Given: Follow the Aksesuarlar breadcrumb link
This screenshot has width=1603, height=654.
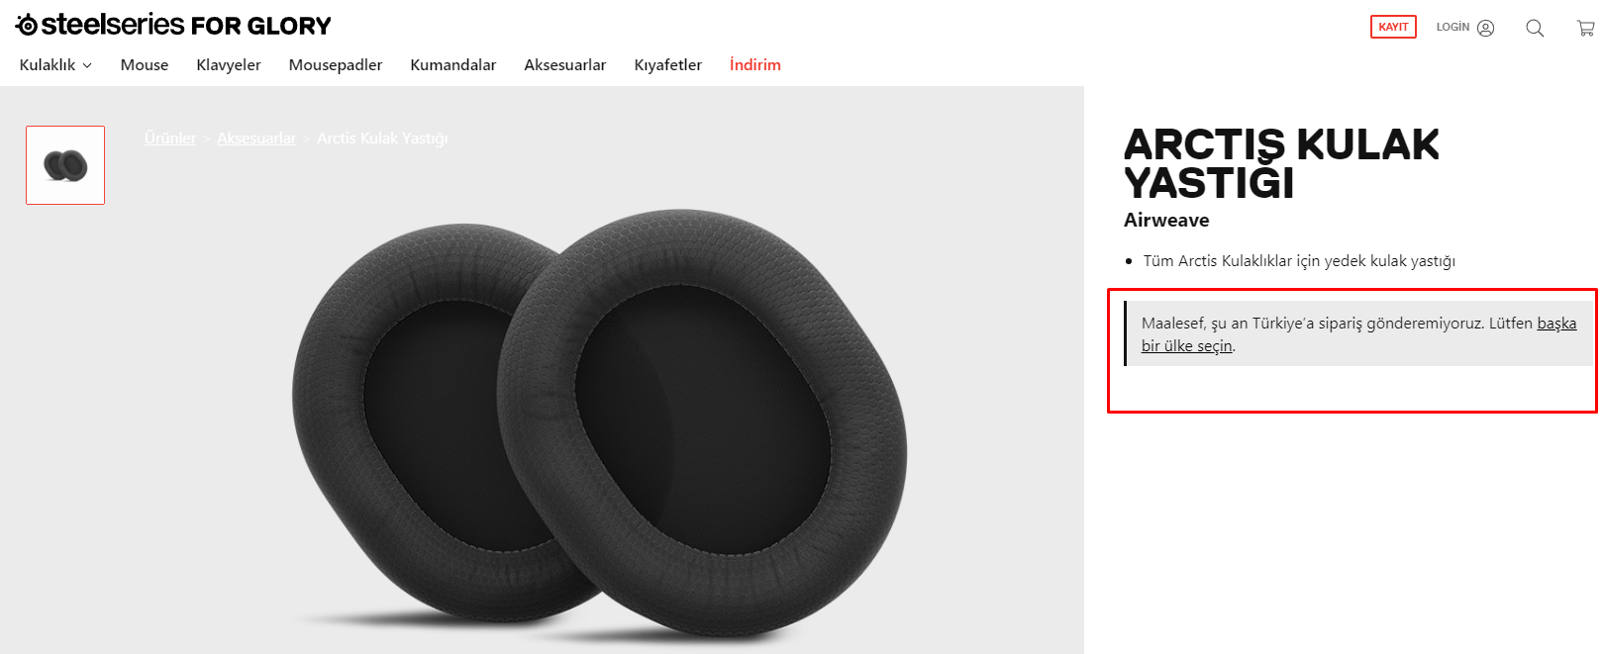Looking at the screenshot, I should [256, 139].
